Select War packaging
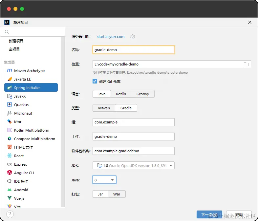The width and height of the screenshot is (258, 221). click(117, 194)
